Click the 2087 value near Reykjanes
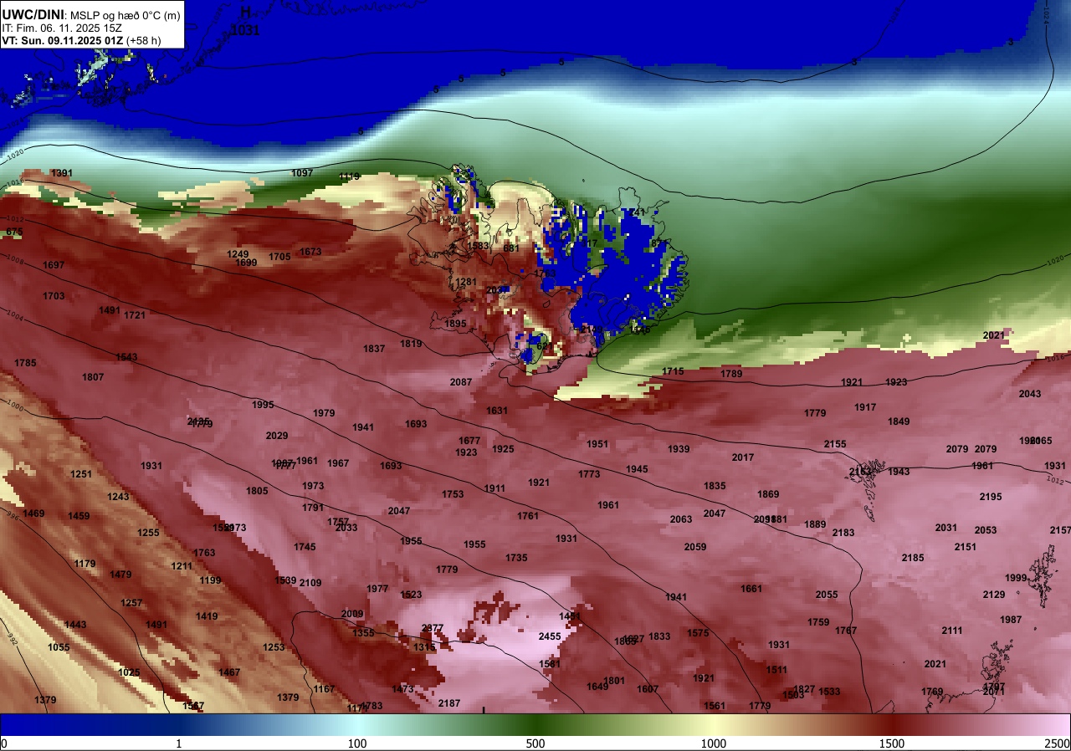The width and height of the screenshot is (1071, 751). (461, 382)
